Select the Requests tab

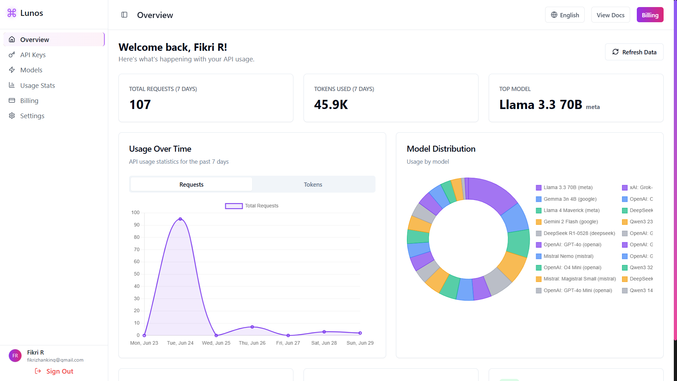(191, 185)
